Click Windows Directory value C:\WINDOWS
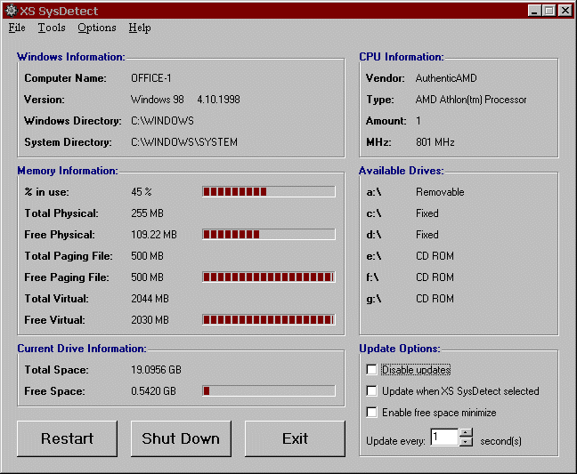The width and height of the screenshot is (577, 474). [162, 121]
